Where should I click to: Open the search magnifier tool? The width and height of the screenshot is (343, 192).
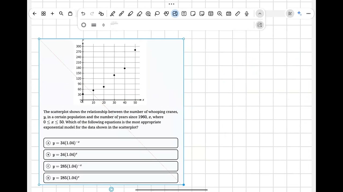(x=61, y=14)
